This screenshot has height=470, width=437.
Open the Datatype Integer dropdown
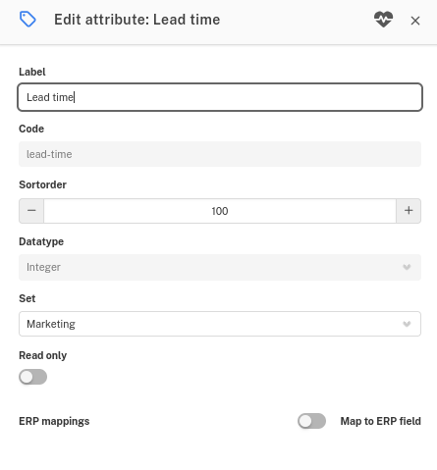pyautogui.click(x=220, y=267)
